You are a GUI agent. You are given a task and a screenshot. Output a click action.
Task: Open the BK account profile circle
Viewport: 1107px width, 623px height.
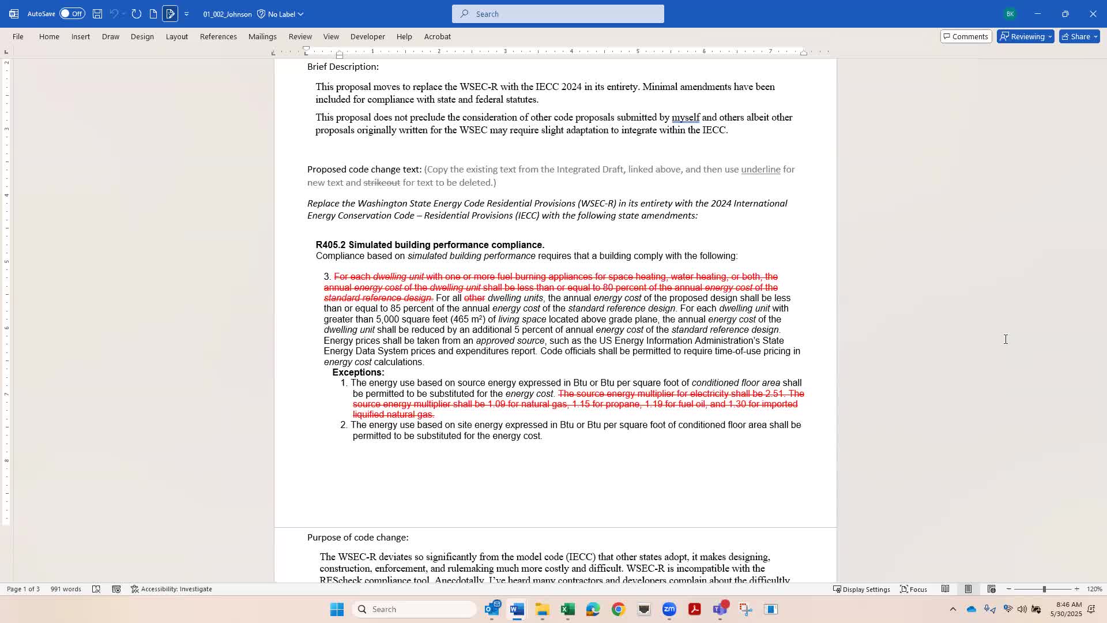pos(1010,14)
